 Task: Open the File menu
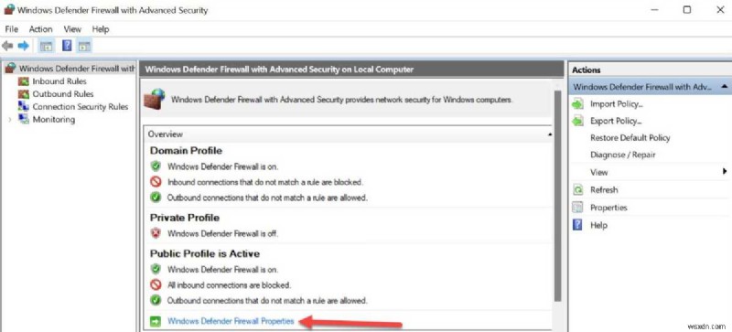coord(11,29)
